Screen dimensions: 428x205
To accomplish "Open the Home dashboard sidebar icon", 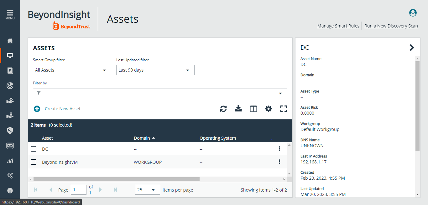I will (x=10, y=41).
